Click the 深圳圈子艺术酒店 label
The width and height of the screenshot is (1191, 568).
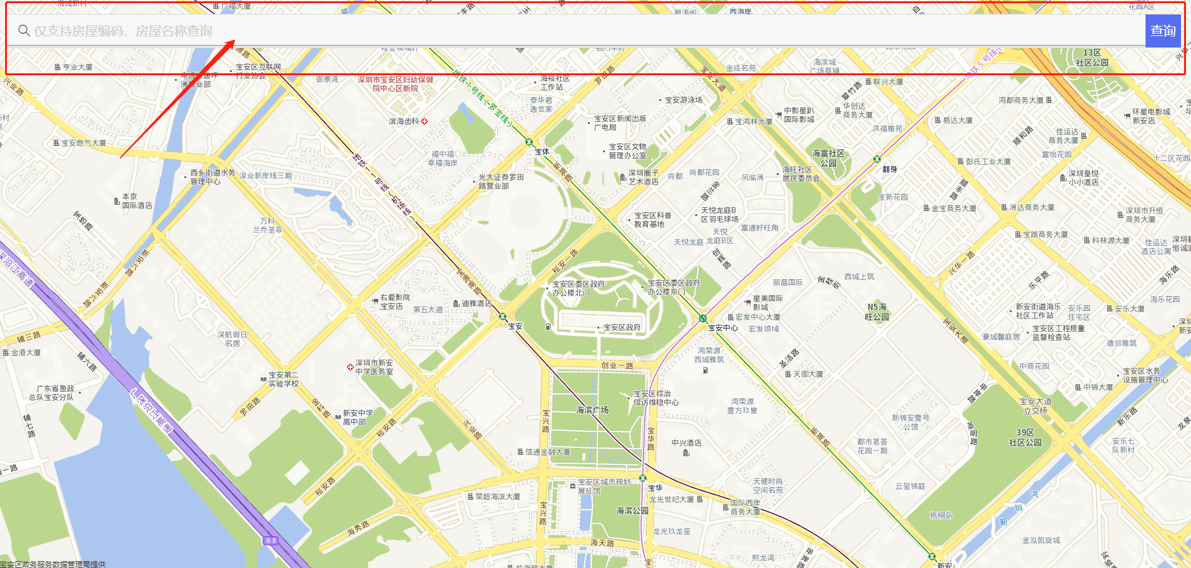coord(643,177)
